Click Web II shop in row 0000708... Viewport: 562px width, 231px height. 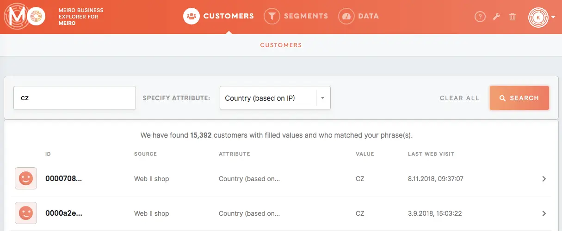coord(152,179)
